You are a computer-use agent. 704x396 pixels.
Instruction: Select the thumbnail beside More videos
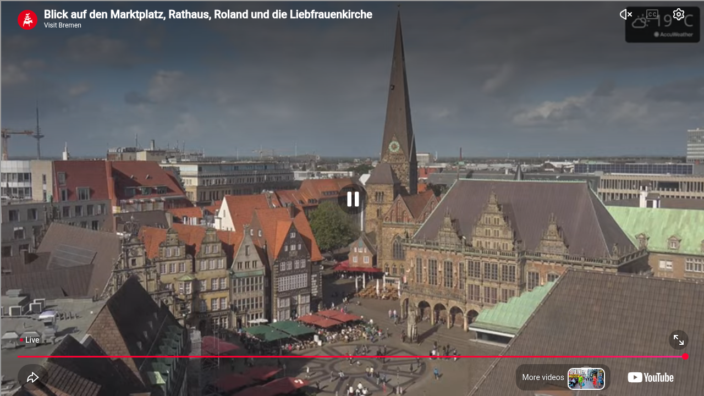point(586,378)
